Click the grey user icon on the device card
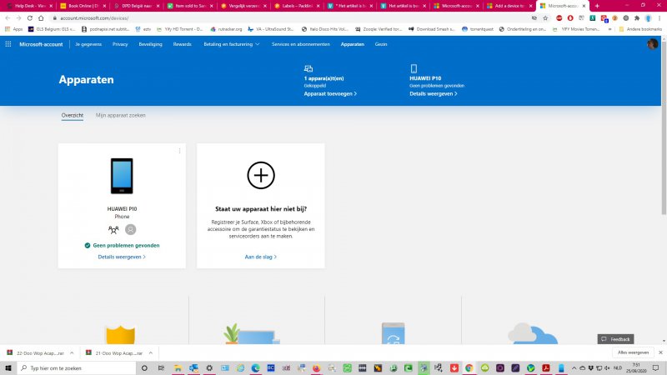The width and height of the screenshot is (667, 375). [x=131, y=229]
